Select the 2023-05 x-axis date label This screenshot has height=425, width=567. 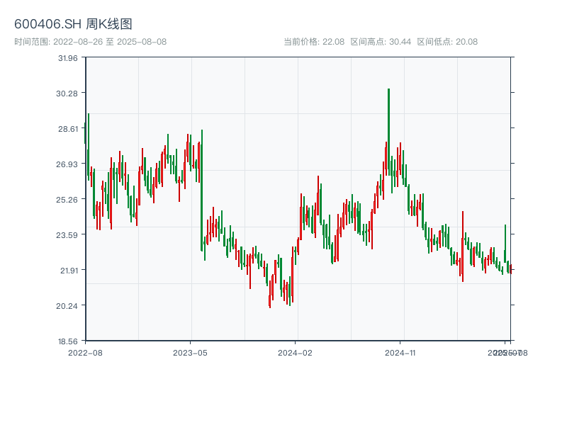pos(190,352)
